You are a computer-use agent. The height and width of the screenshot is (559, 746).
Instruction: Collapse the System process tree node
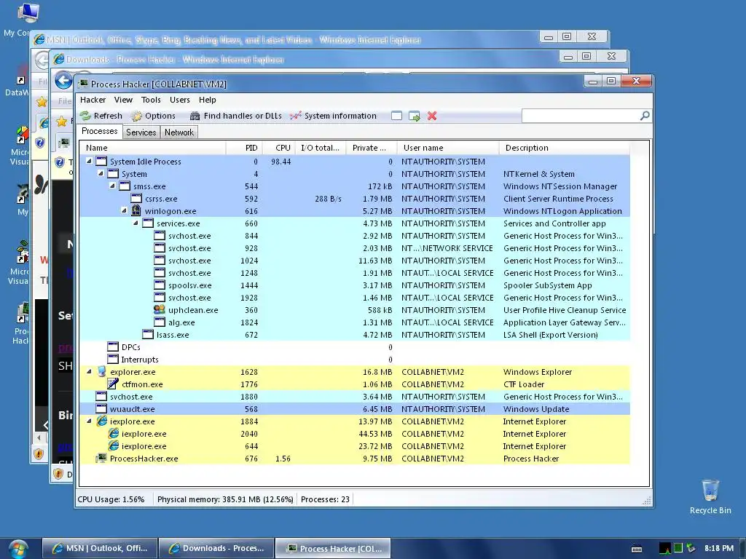tap(101, 173)
